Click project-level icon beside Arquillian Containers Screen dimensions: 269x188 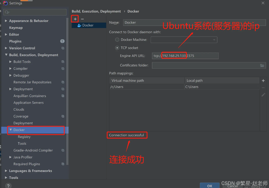[x=63, y=96]
